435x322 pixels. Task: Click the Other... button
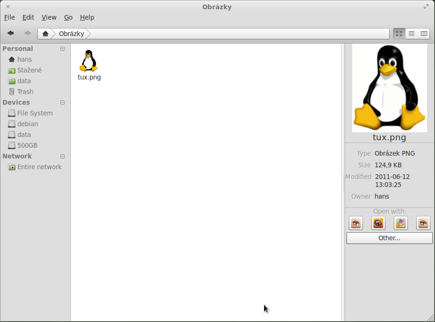(389, 238)
